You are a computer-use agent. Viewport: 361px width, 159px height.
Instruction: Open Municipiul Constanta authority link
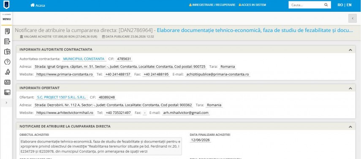click(84, 59)
